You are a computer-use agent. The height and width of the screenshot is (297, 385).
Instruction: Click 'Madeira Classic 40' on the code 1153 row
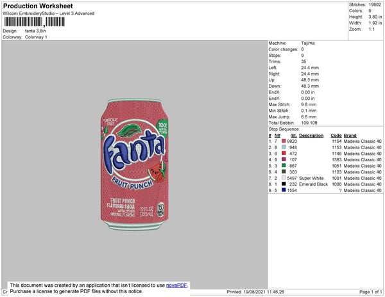(363, 147)
